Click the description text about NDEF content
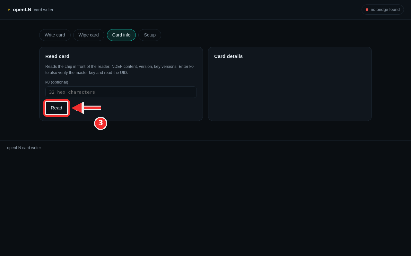411x256 pixels. pyautogui.click(x=120, y=69)
